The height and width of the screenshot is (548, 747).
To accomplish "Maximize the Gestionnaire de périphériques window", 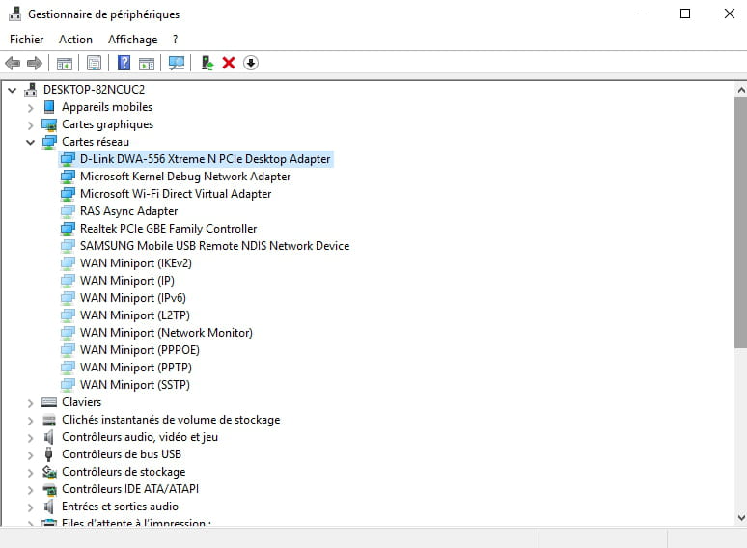I will click(685, 14).
